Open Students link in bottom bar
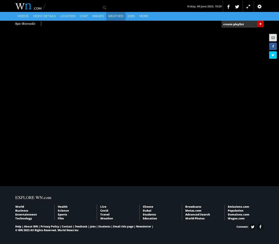This screenshot has height=244, width=279. tap(104, 227)
